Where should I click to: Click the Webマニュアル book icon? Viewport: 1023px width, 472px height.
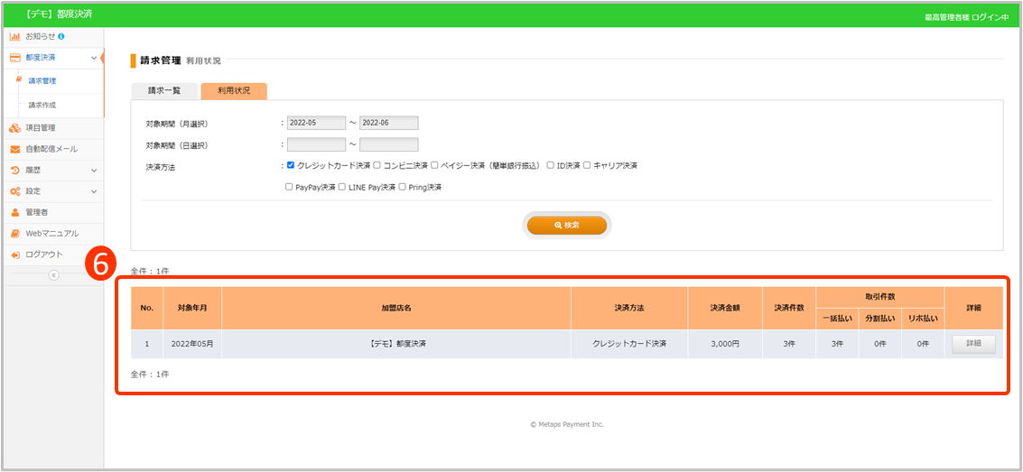15,234
